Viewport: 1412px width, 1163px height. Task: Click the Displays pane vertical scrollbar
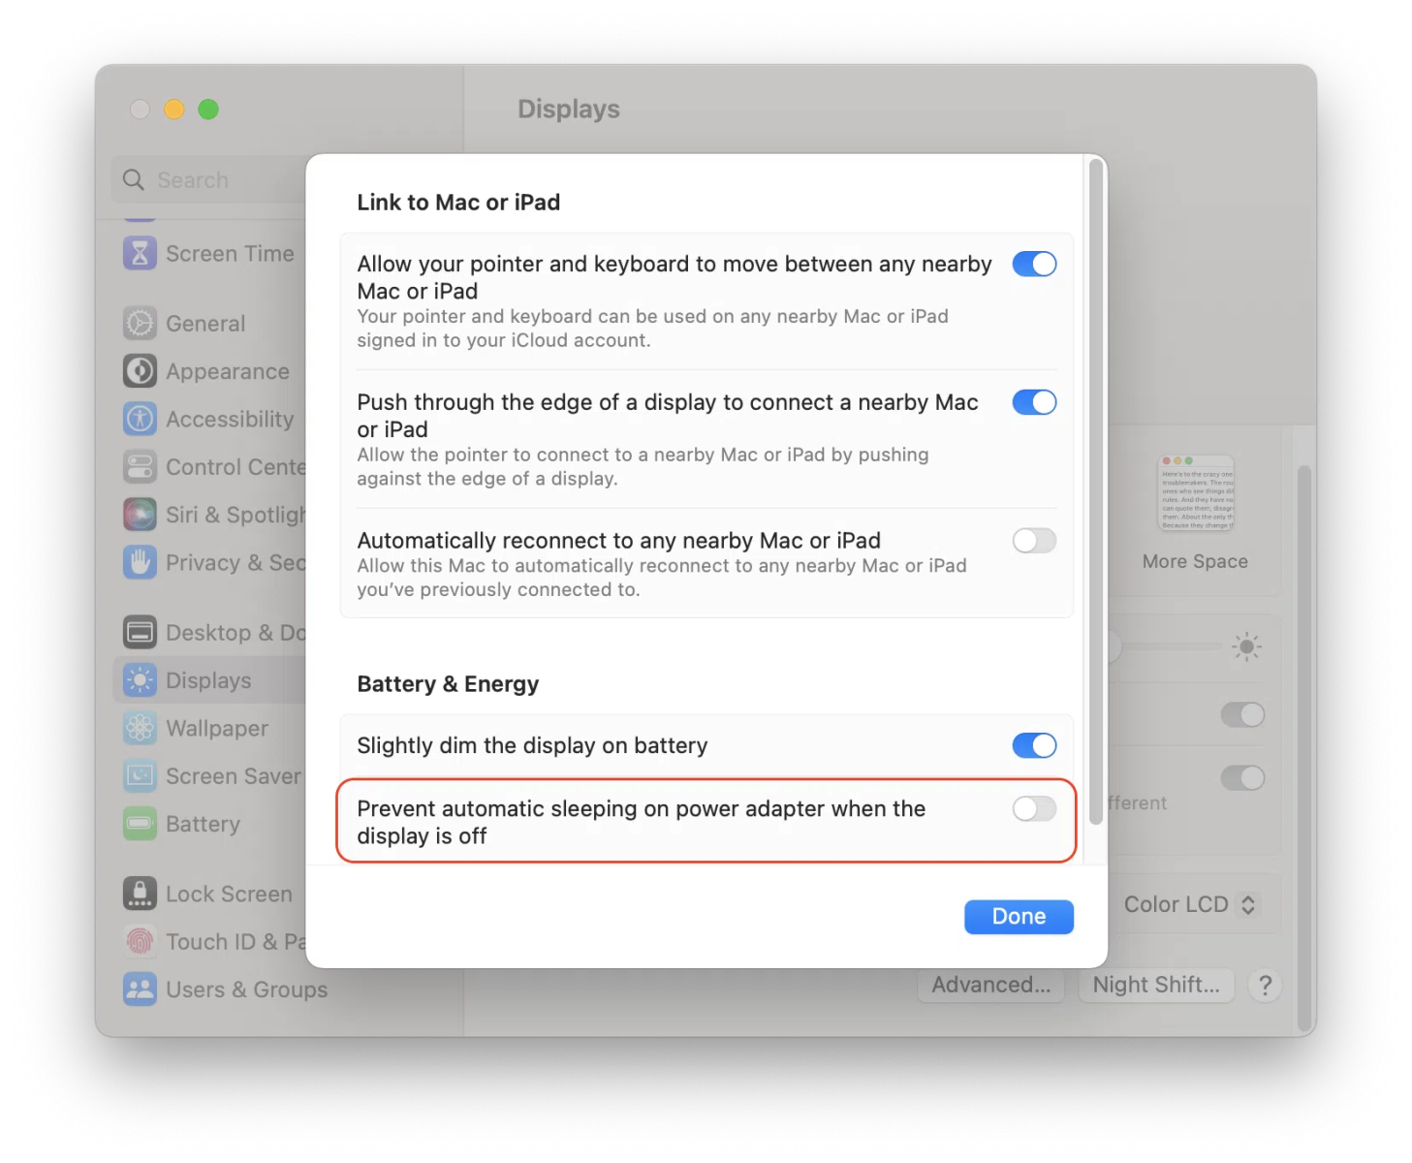point(1304,748)
